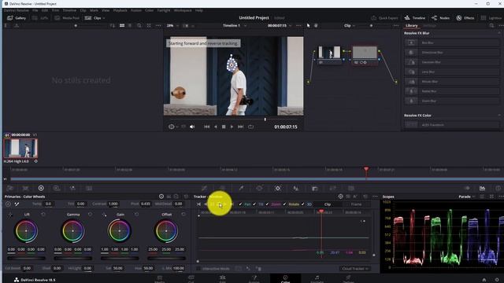
Task: Open the Playback menu
Action: click(120, 10)
